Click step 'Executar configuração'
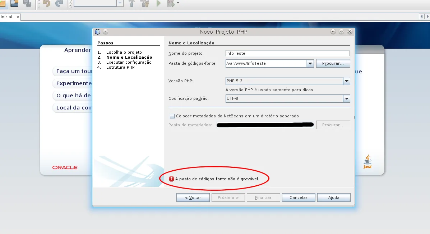430x234 pixels. [x=129, y=62]
